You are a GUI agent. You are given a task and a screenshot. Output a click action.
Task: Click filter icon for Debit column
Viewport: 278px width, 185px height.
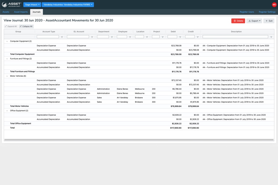[180, 37]
